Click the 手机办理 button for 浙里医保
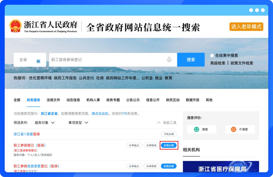This screenshot has height=177, width=273. click(x=169, y=134)
